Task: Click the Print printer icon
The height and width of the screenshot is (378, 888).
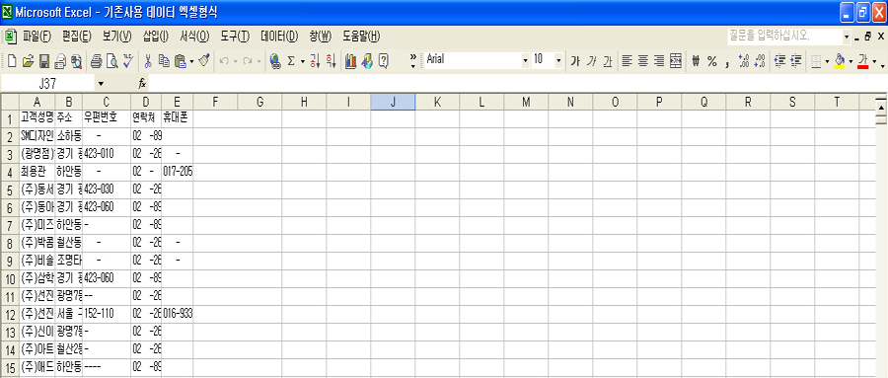Action: coord(97,60)
